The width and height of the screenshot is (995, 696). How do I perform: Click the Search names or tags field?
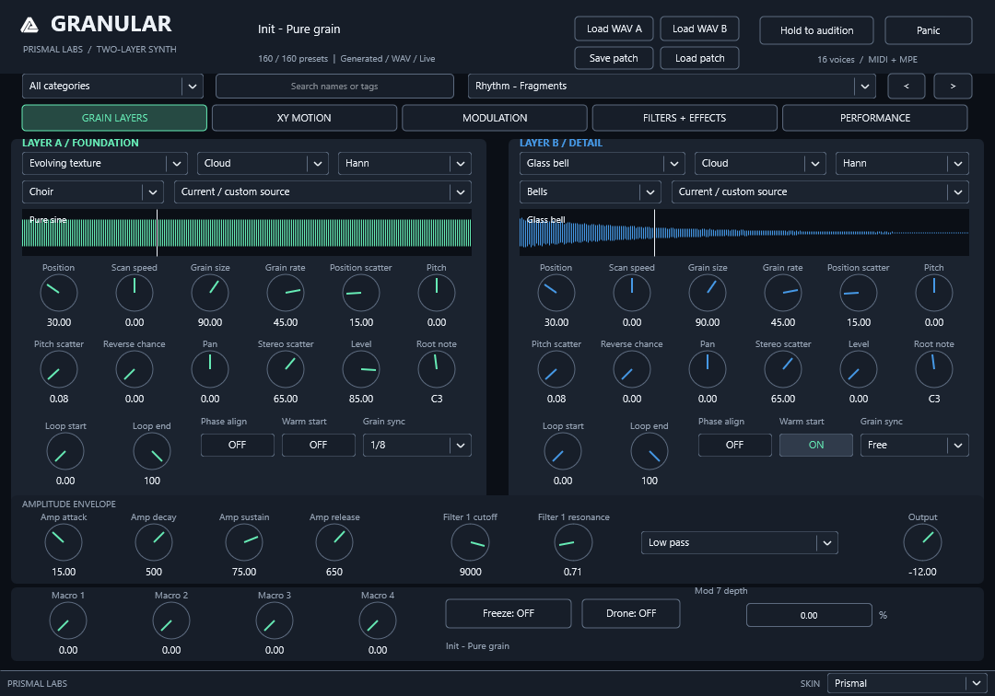[334, 87]
